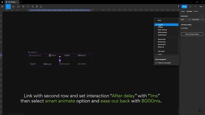Close the NFT Website tab
Viewport: 205px width, 115px height.
click(17, 2)
